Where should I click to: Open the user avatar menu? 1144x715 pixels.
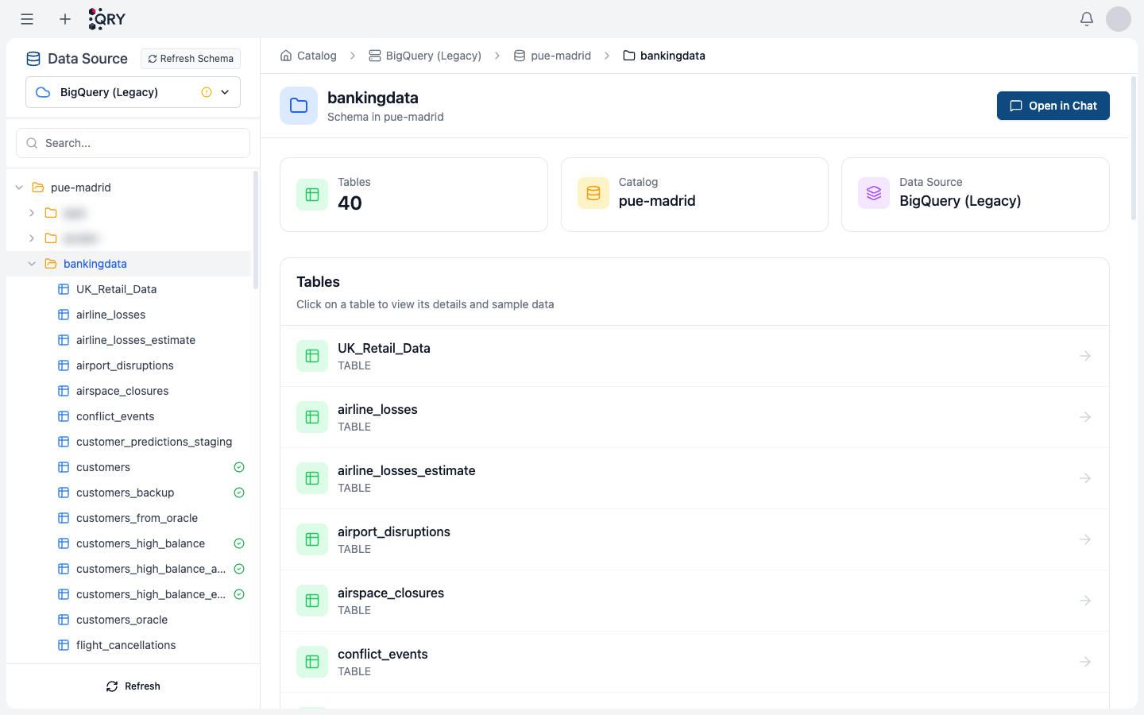click(1119, 19)
